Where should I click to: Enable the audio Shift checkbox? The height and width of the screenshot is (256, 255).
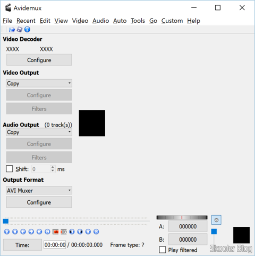click(10, 169)
